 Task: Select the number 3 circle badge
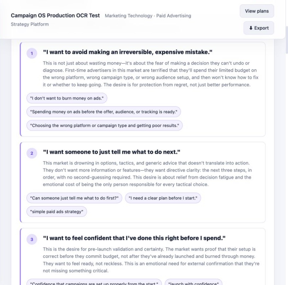pyautogui.click(x=32, y=239)
